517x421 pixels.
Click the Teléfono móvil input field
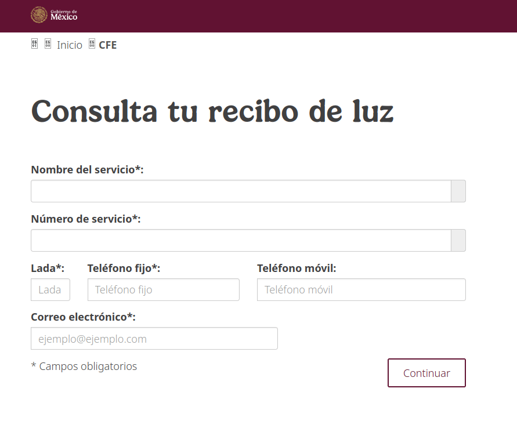coord(361,289)
